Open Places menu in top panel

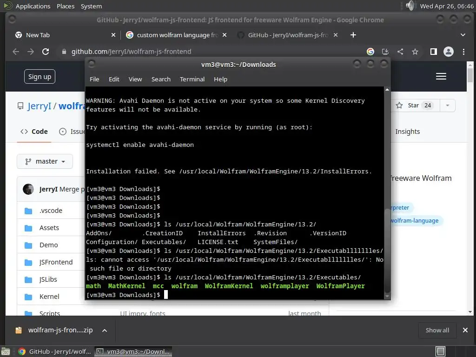click(x=66, y=6)
